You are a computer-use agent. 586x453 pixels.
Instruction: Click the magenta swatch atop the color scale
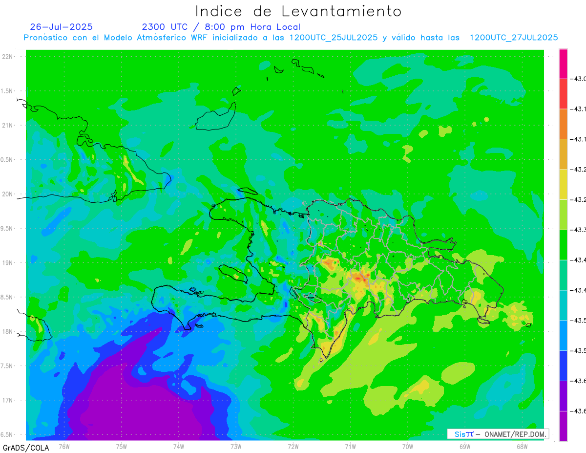click(563, 64)
